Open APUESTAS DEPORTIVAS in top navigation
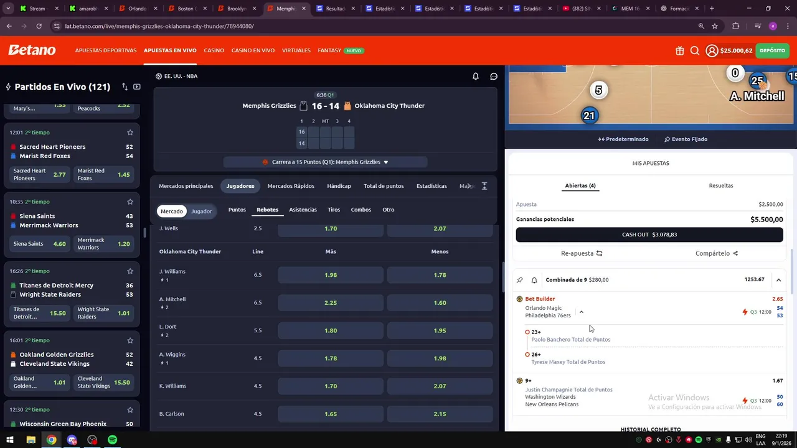Screen dimensions: 797x448 (106, 50)
